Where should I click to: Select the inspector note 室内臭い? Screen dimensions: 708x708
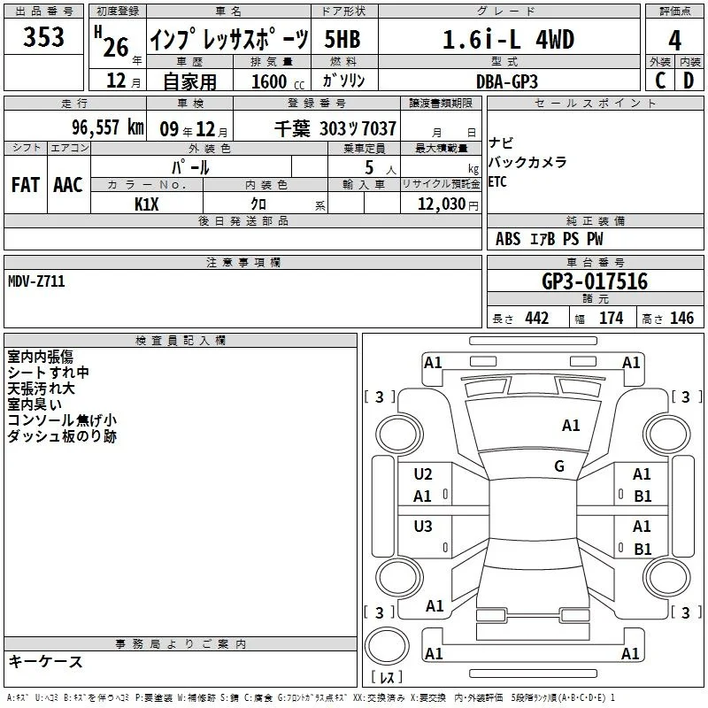click(x=35, y=404)
